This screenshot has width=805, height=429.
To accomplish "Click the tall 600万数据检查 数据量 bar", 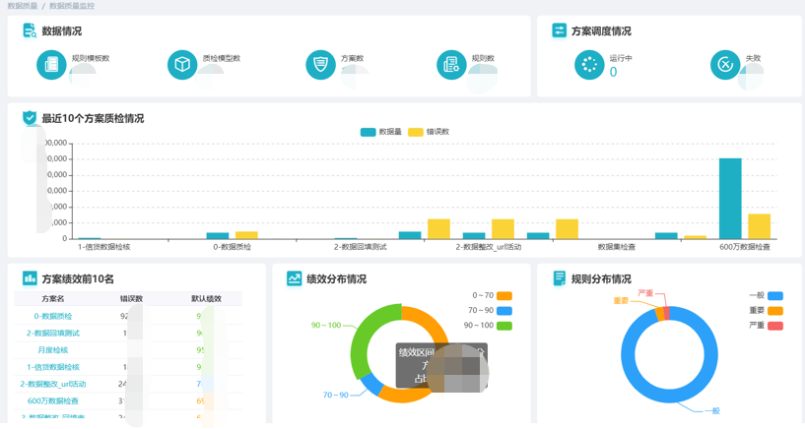I will [730, 199].
